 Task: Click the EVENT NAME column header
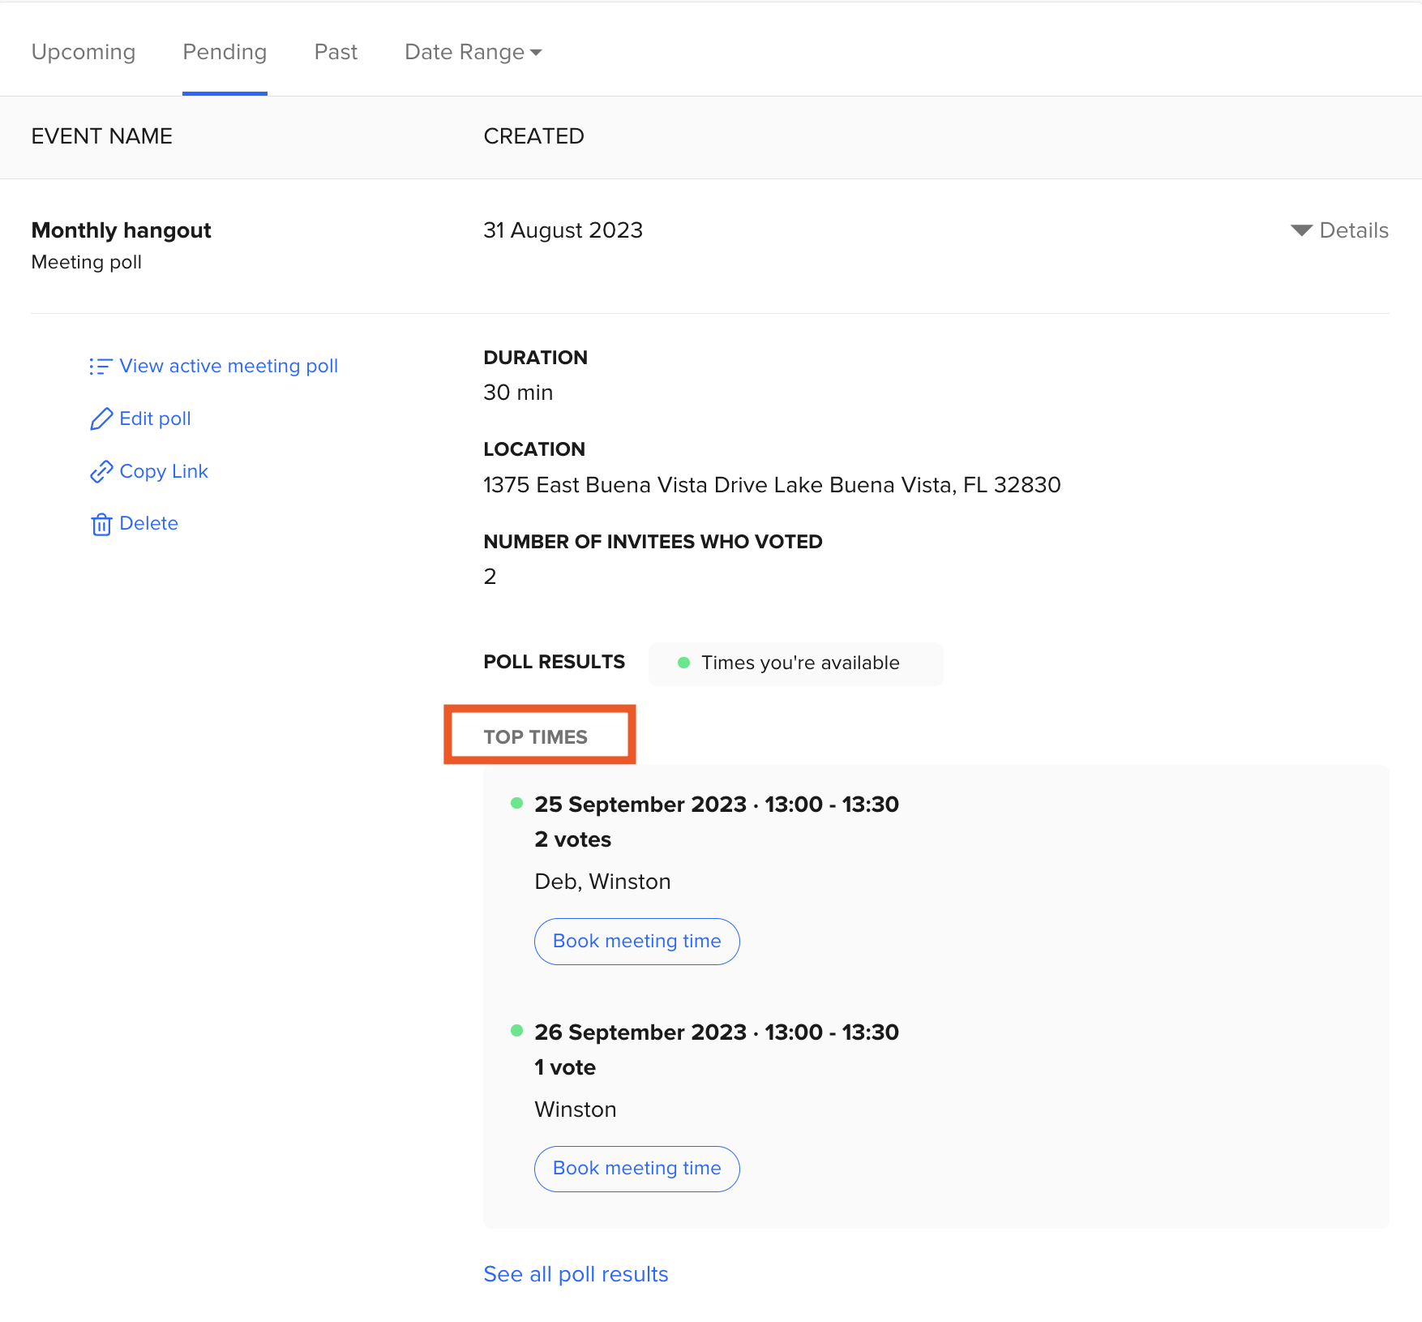point(102,136)
